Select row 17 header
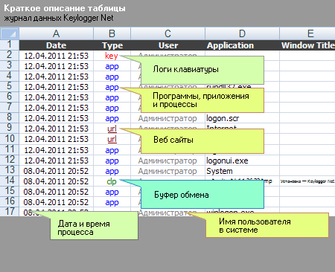This screenshot has height=272, width=335. (10, 212)
